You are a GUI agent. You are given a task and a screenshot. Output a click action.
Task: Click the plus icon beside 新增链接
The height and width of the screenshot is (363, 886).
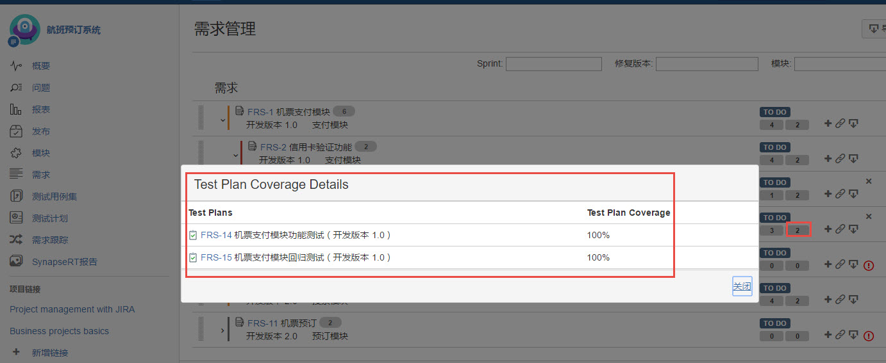(x=17, y=352)
